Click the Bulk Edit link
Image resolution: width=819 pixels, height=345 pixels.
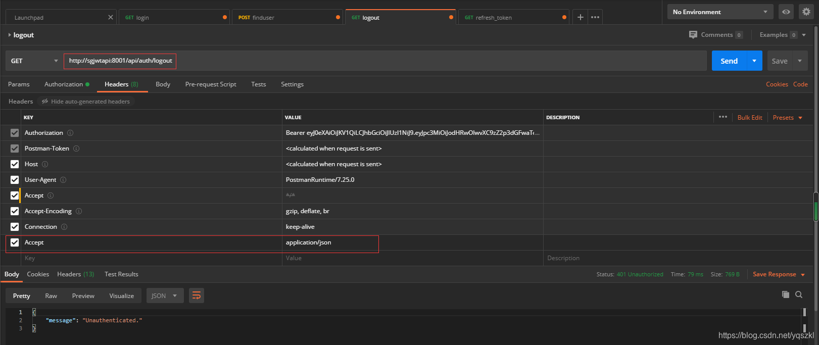click(750, 117)
